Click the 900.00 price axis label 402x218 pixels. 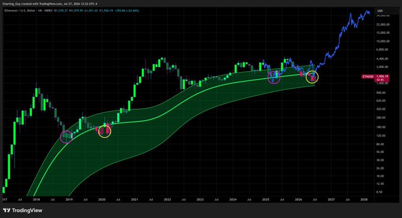[381, 93]
